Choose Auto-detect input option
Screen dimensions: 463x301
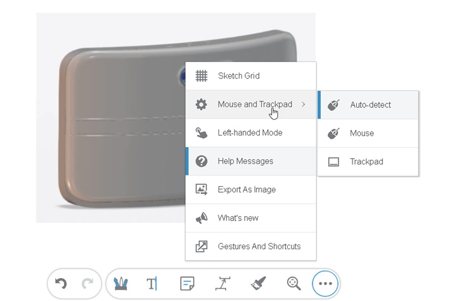point(368,105)
